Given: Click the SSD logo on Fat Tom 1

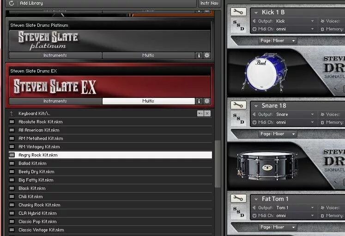Looking at the screenshot, I should 238,212.
